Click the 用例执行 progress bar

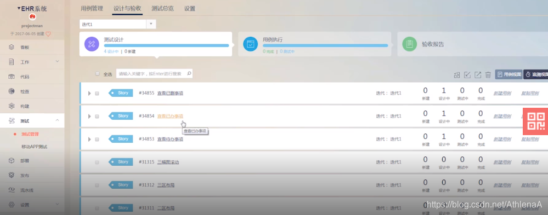click(325, 45)
